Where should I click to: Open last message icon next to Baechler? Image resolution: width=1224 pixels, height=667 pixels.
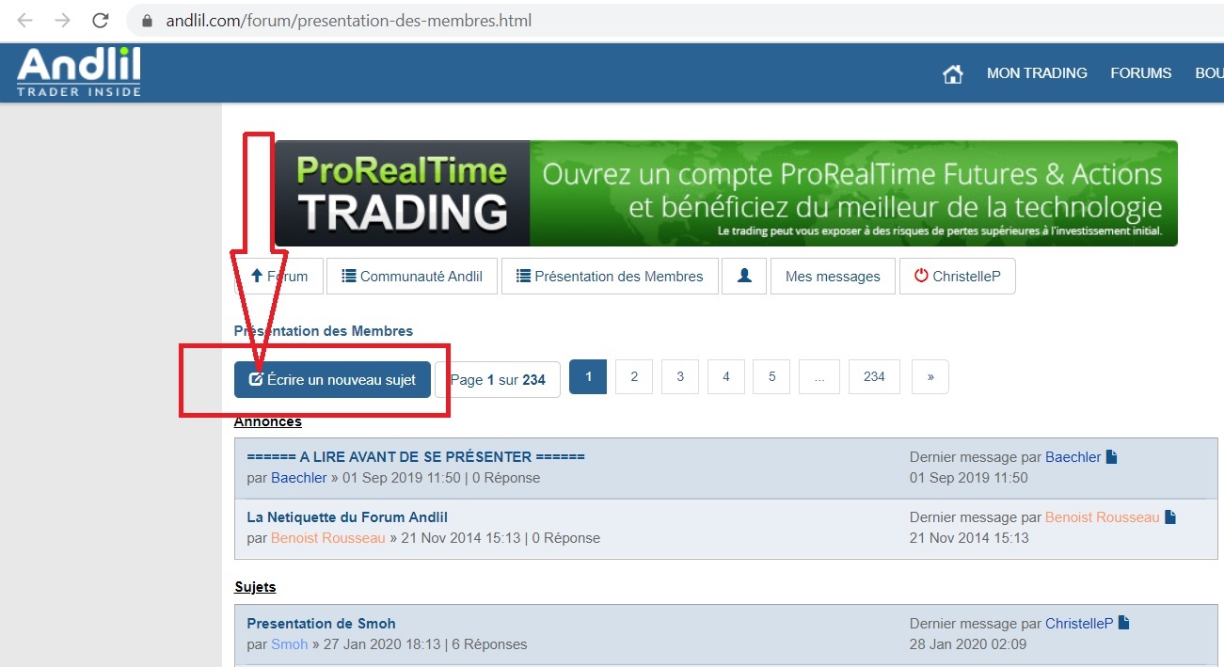coord(1111,456)
